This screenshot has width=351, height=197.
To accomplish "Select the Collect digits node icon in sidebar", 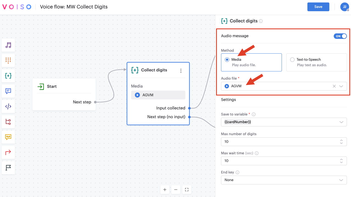I will (x=8, y=76).
